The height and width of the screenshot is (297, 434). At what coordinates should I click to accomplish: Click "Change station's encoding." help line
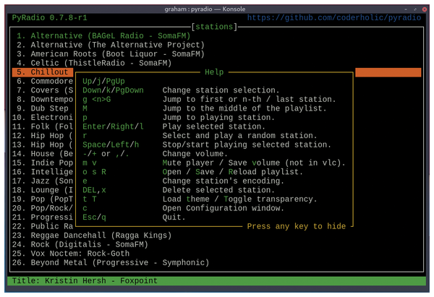223,181
